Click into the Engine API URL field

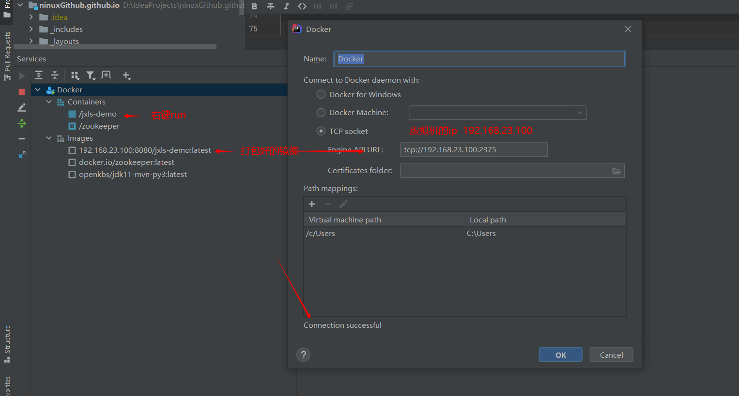pos(473,150)
